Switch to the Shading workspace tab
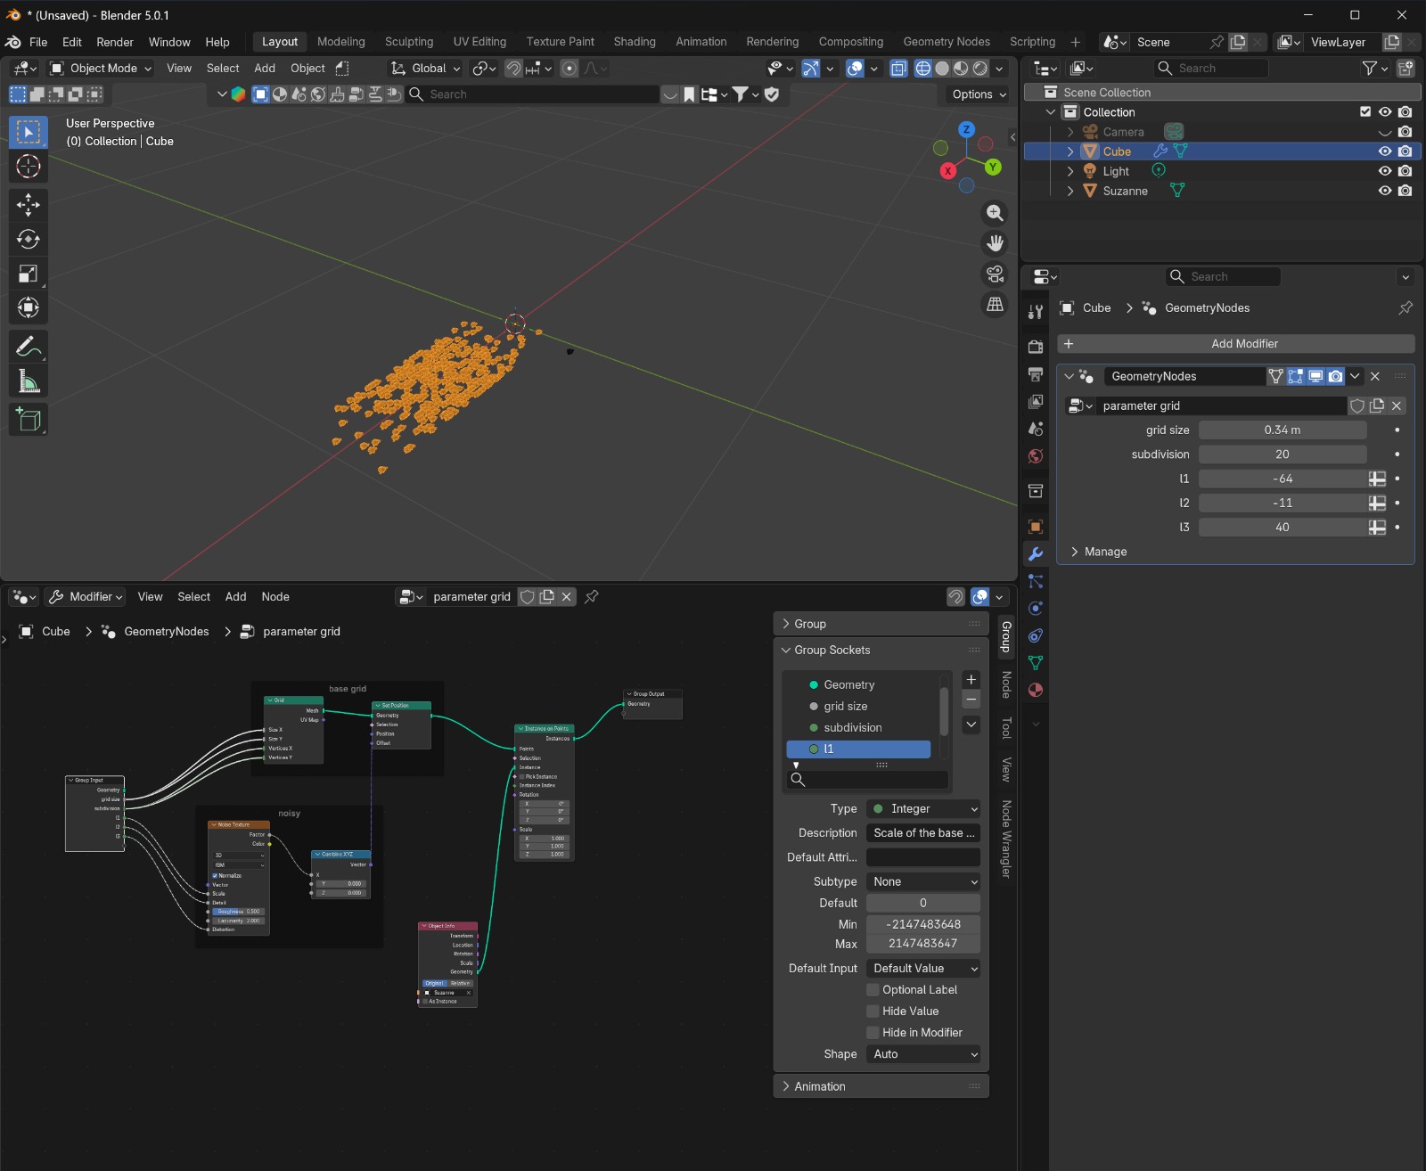The image size is (1426, 1171). 634,42
